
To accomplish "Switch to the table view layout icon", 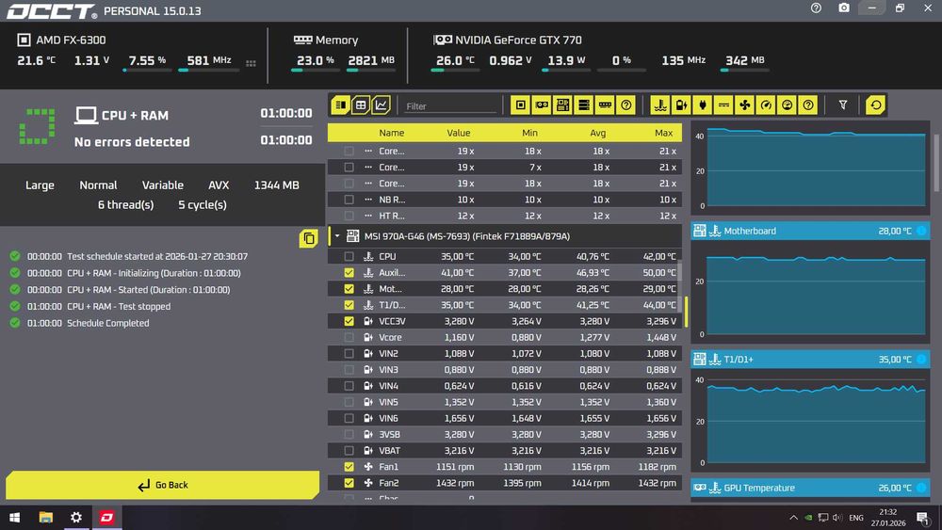I will (x=361, y=105).
